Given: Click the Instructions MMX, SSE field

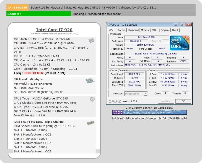Looking at the screenshot, I should [157, 65].
